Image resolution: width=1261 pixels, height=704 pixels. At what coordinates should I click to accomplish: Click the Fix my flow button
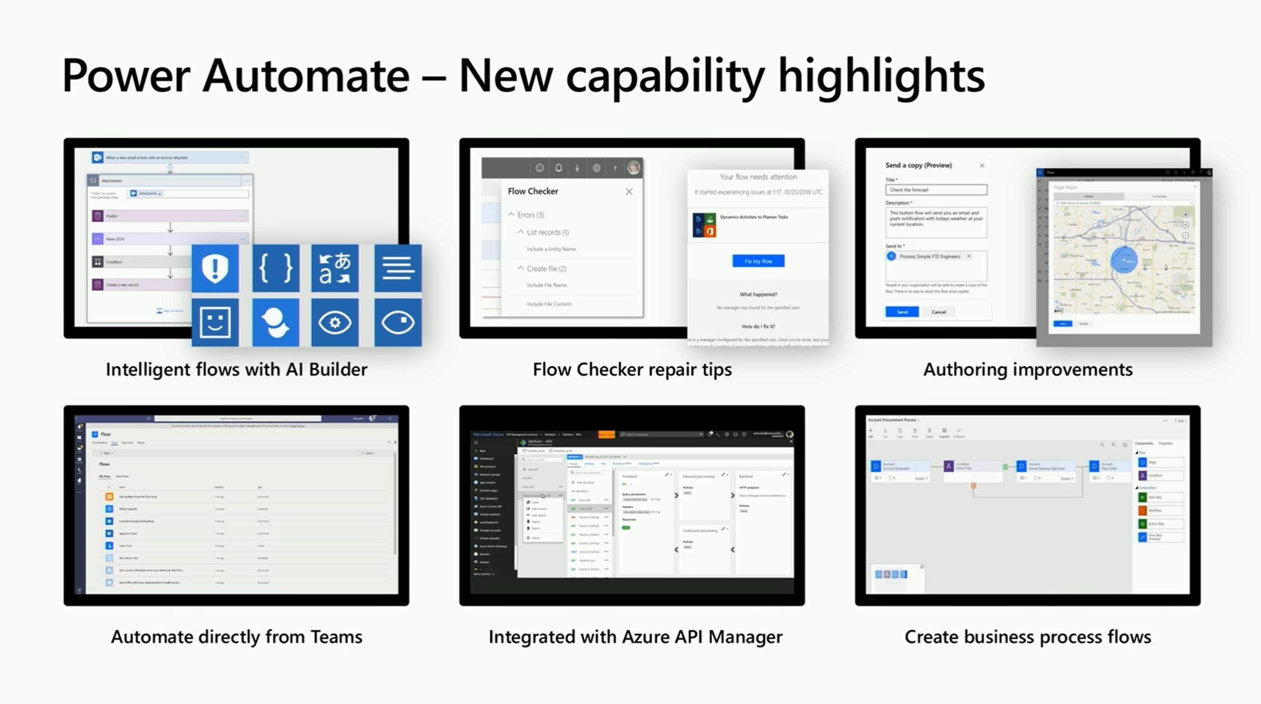tap(758, 261)
